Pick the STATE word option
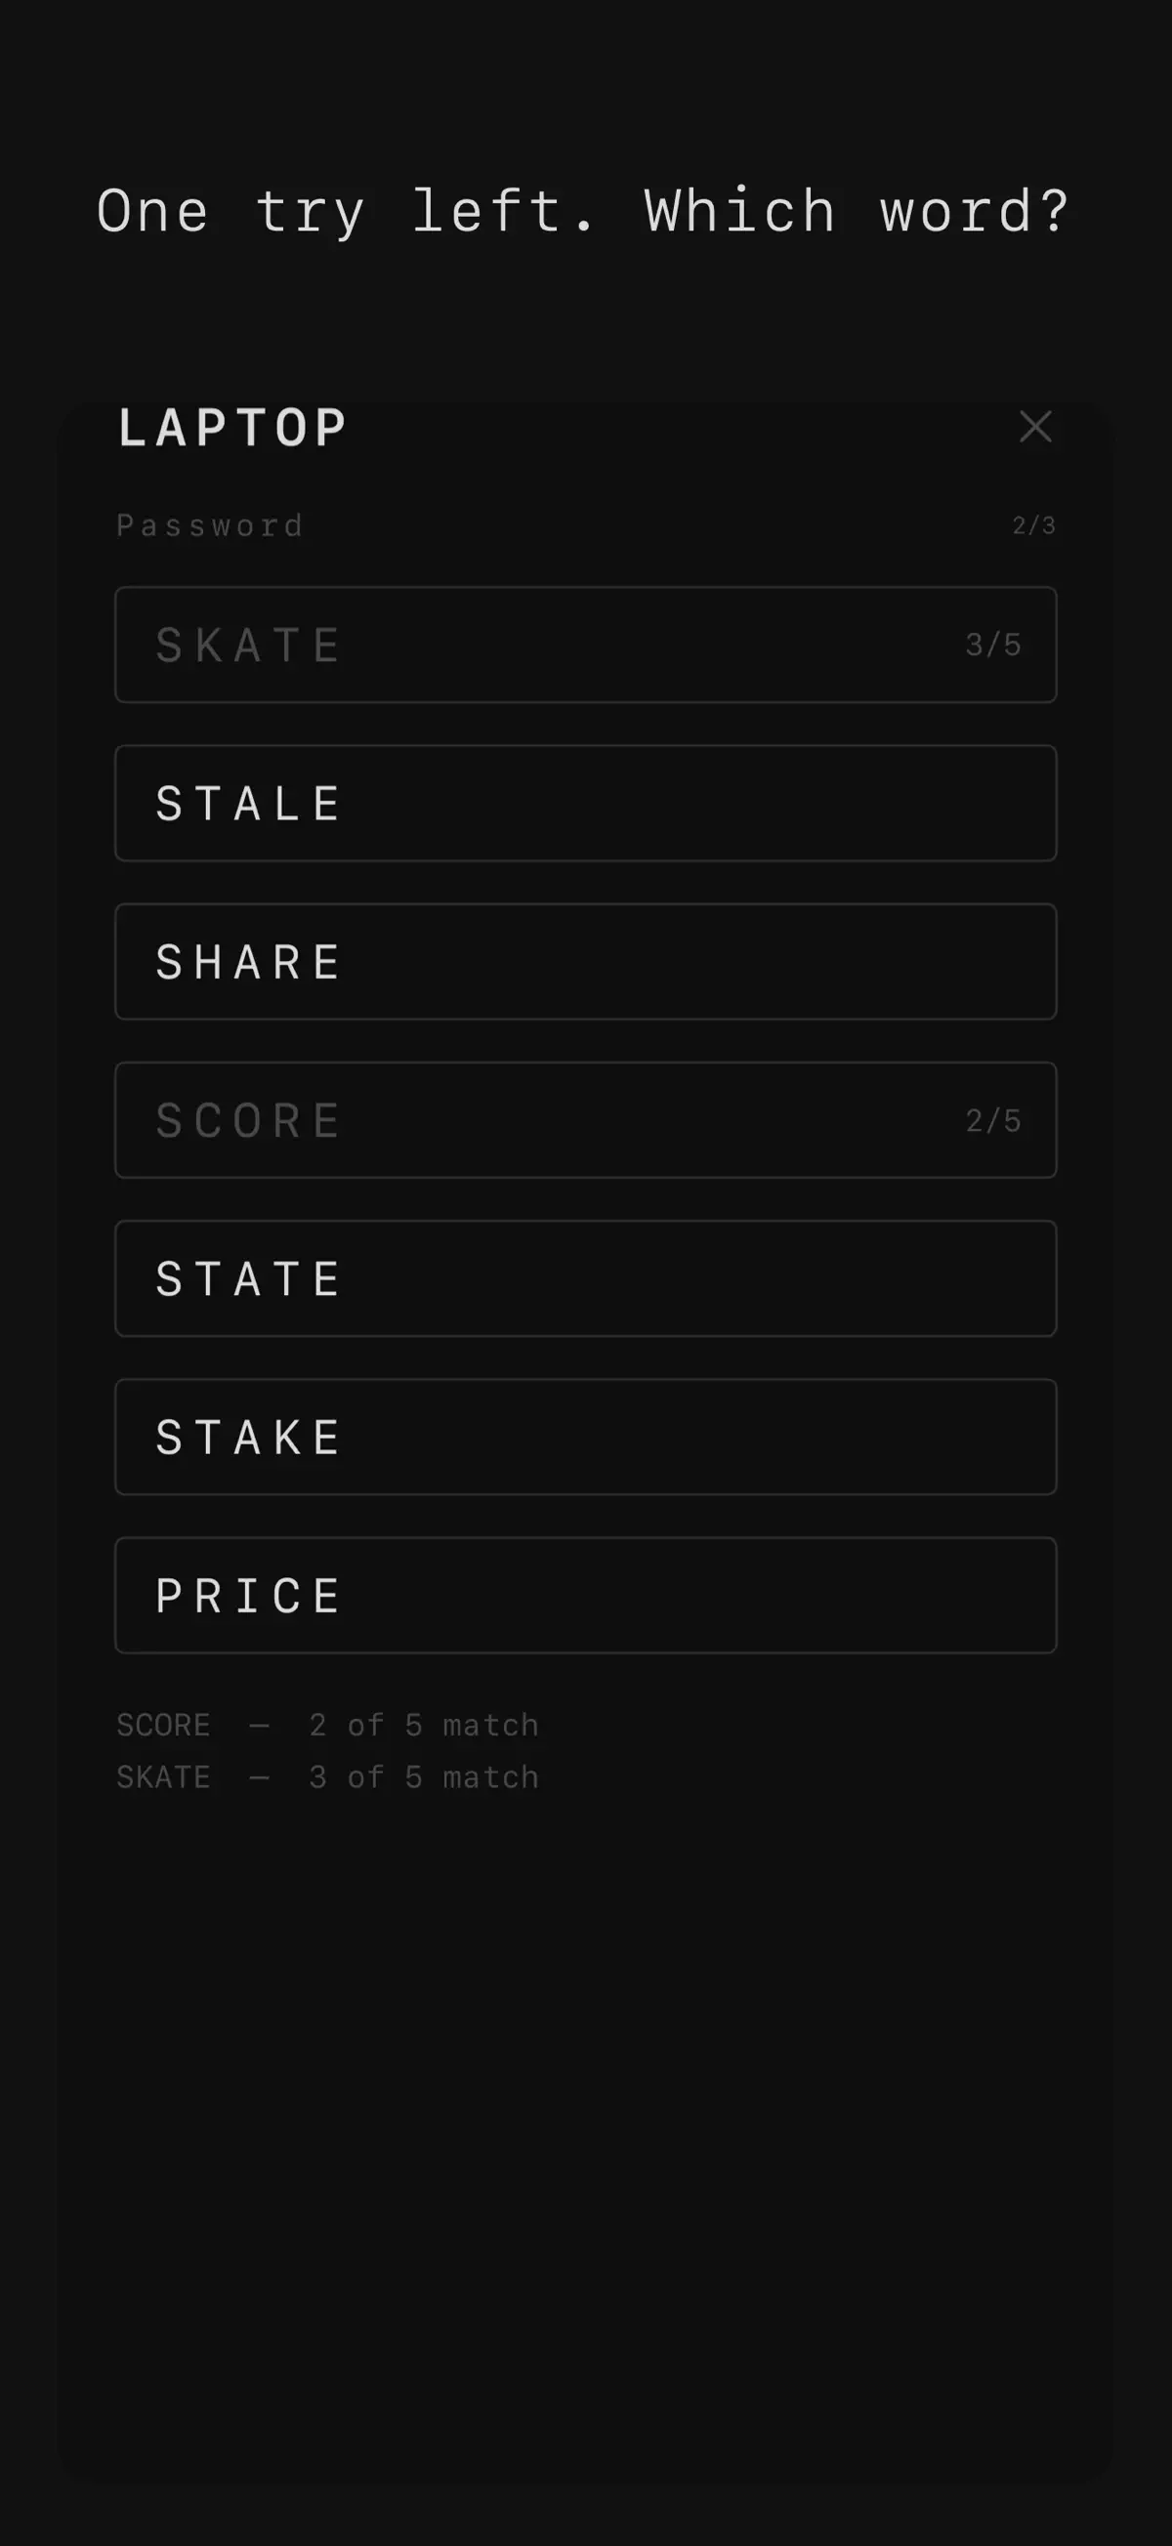 [586, 1279]
